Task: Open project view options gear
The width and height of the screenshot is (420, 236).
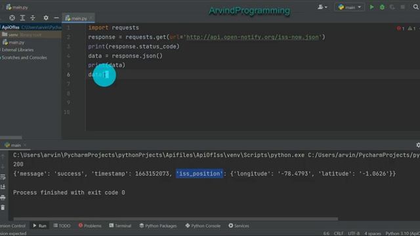Action: (46, 18)
